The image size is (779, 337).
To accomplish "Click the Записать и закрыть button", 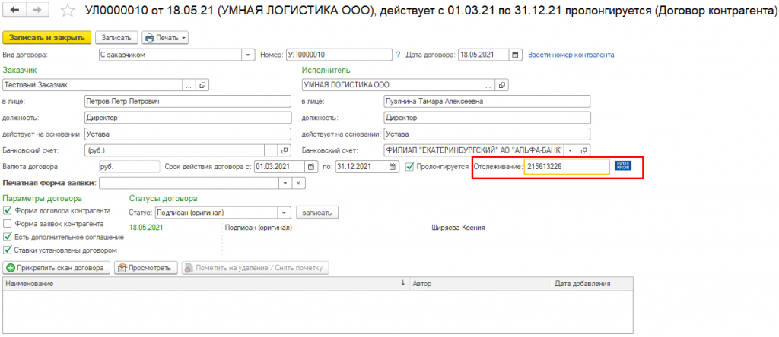I will 47,38.
